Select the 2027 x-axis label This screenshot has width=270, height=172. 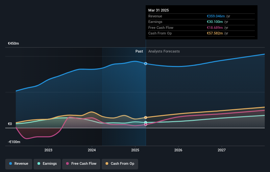[x=222, y=150]
